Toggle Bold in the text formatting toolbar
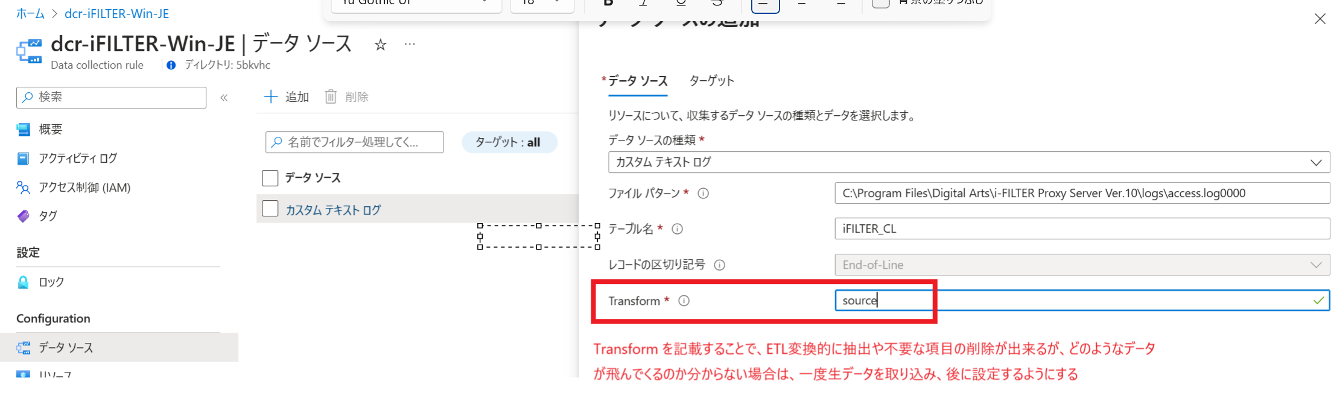This screenshot has width=1334, height=399. (x=608, y=3)
